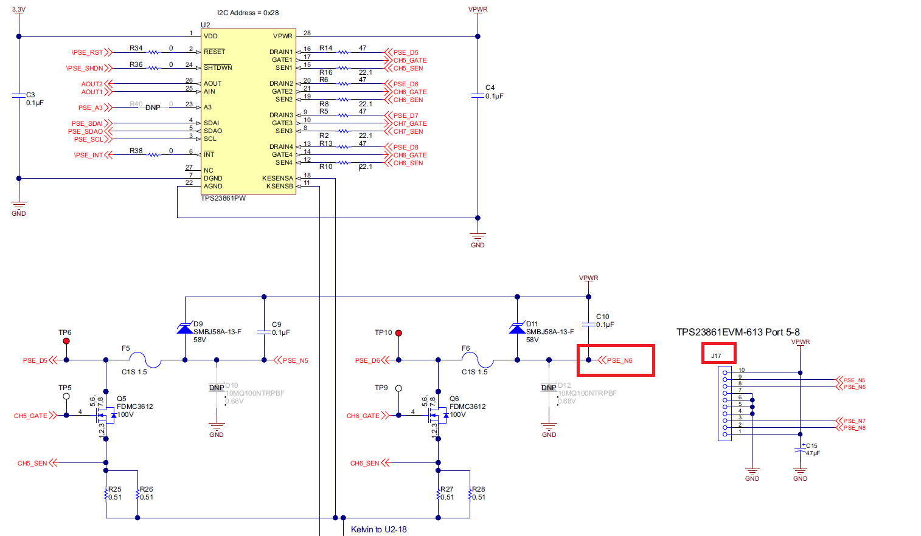Select resistor R10 on the SEN4 line
Screen dimensions: 921x536
tap(344, 163)
